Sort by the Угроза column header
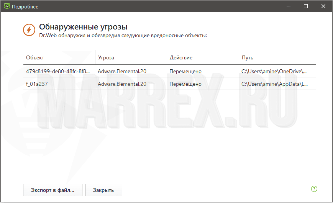The height and width of the screenshot is (203, 333). (131, 57)
